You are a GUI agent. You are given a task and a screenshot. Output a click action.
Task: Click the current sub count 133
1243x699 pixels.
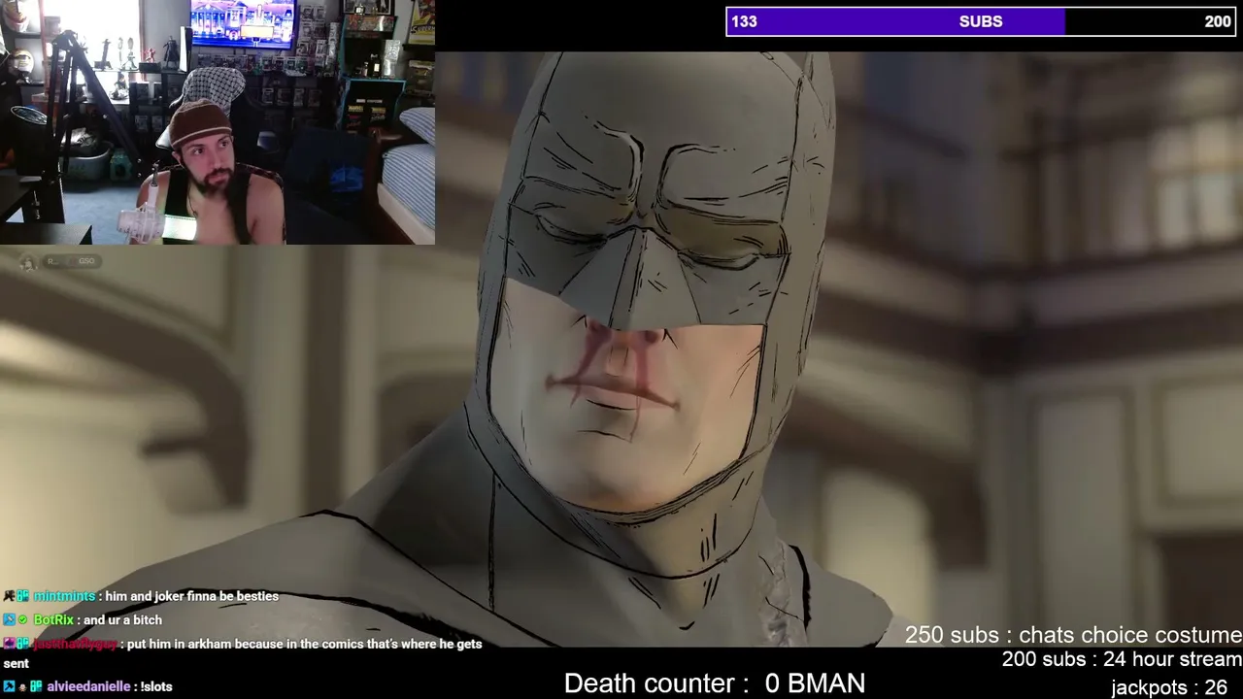click(x=744, y=21)
